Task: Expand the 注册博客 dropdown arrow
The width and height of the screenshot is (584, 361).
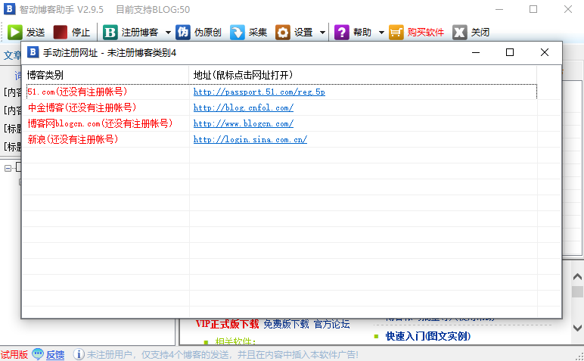Action: tap(168, 33)
